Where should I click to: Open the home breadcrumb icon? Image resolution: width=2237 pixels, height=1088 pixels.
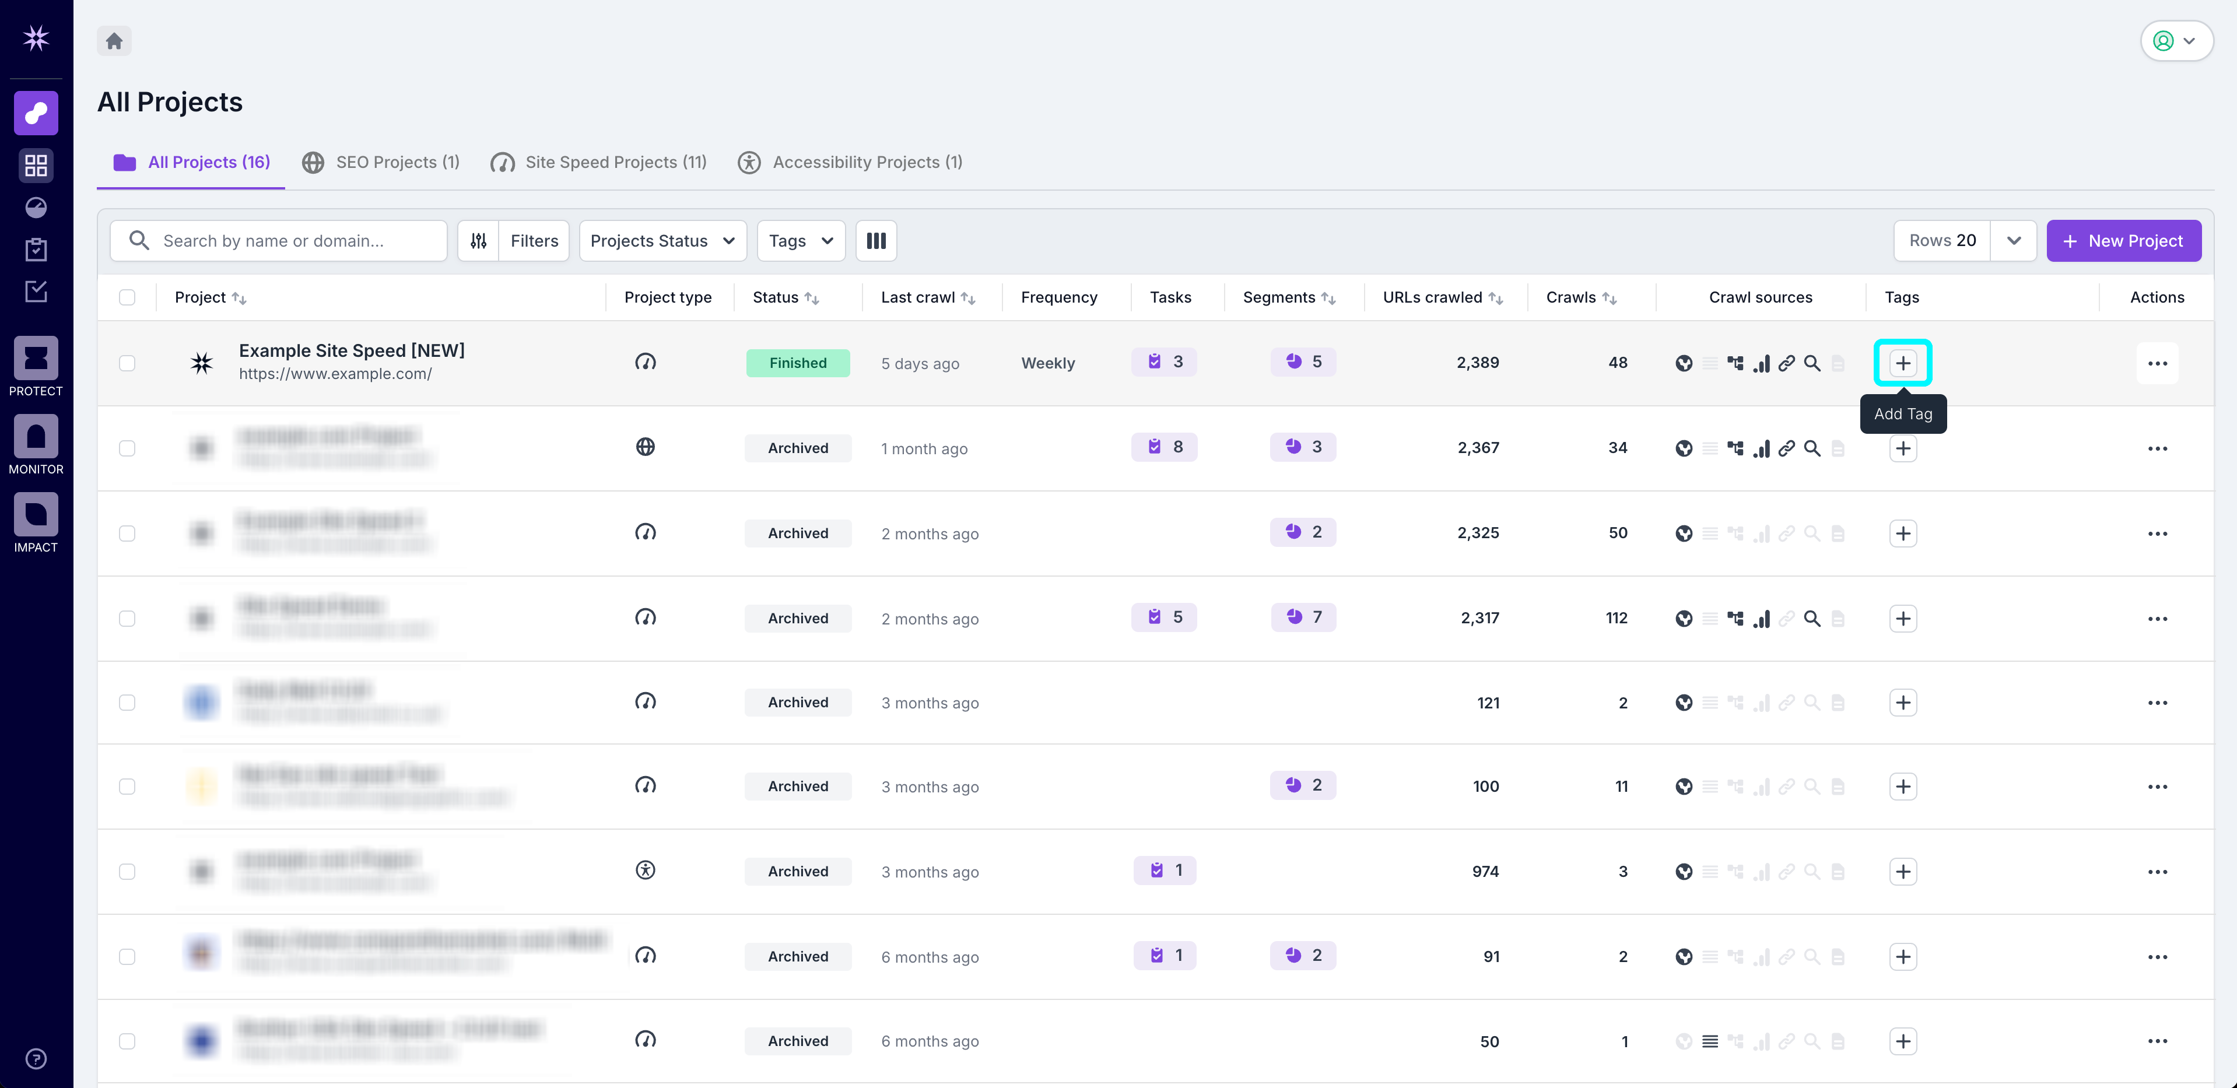tap(114, 41)
